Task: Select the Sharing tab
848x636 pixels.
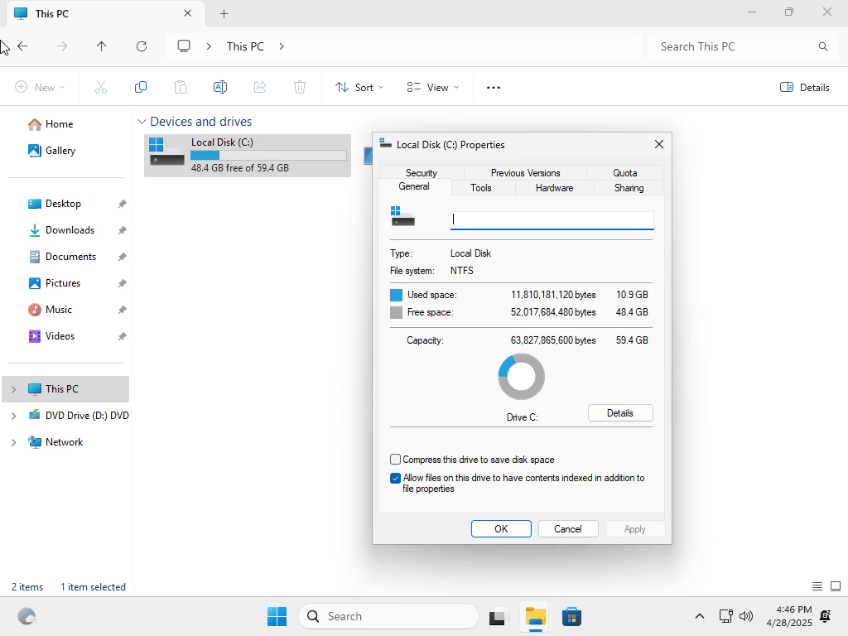Action: 629,188
